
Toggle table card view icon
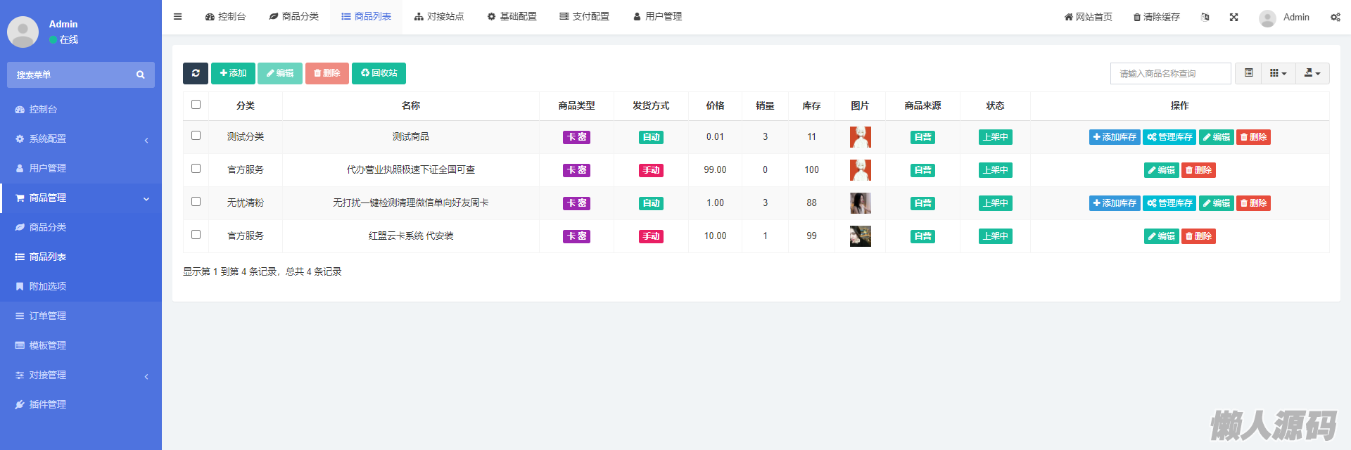coord(1248,73)
